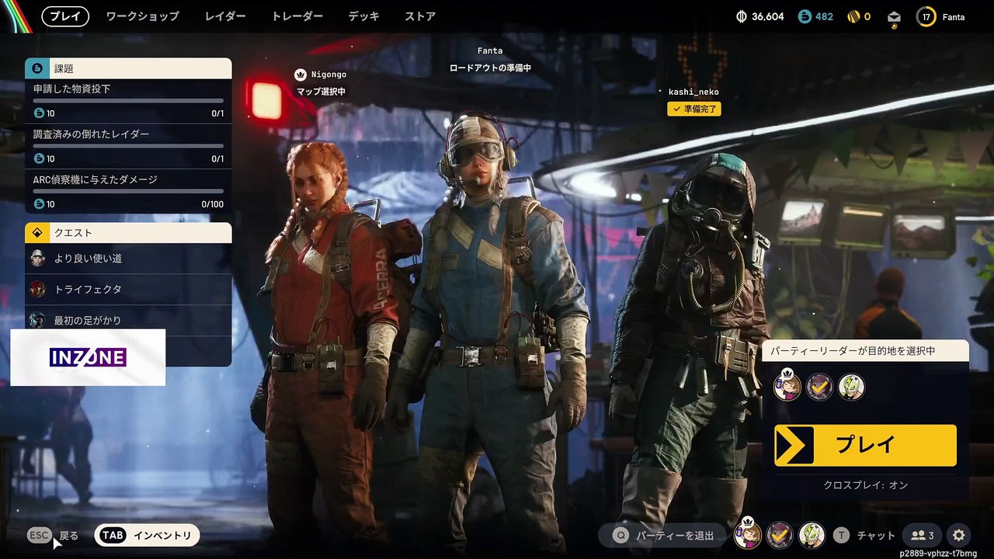Screen dimensions: 994x559
Task: Click the ARC偵察機に与えたダメージ progress bar
Action: point(128,191)
